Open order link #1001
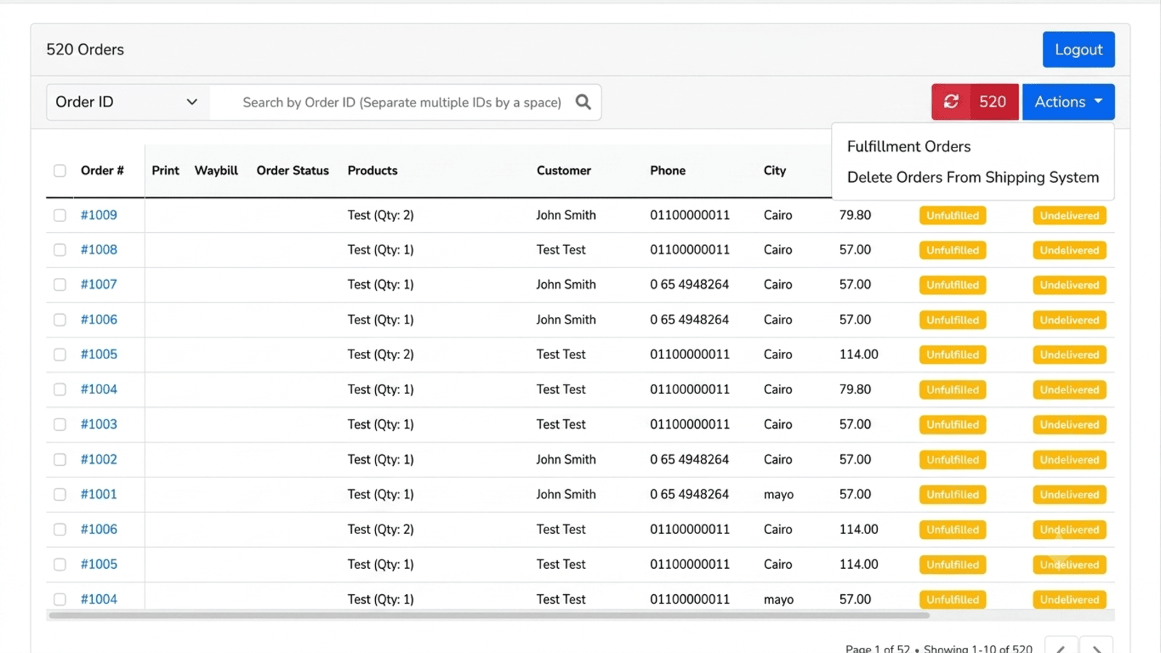The height and width of the screenshot is (653, 1161). [99, 494]
